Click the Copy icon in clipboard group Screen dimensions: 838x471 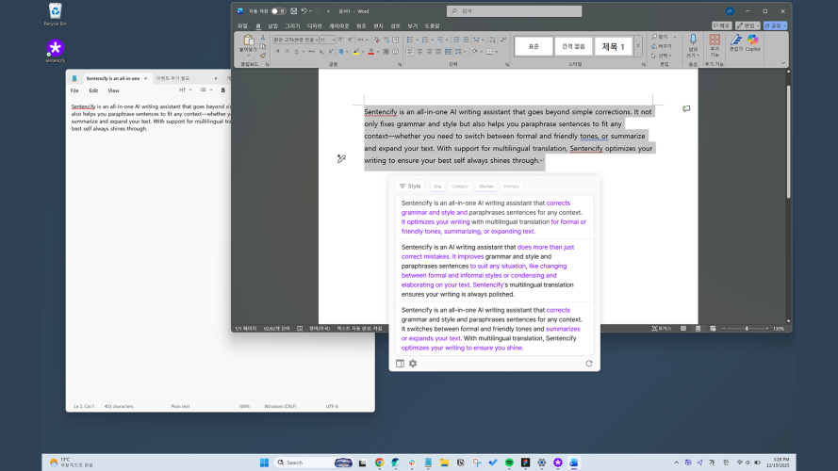(x=263, y=46)
